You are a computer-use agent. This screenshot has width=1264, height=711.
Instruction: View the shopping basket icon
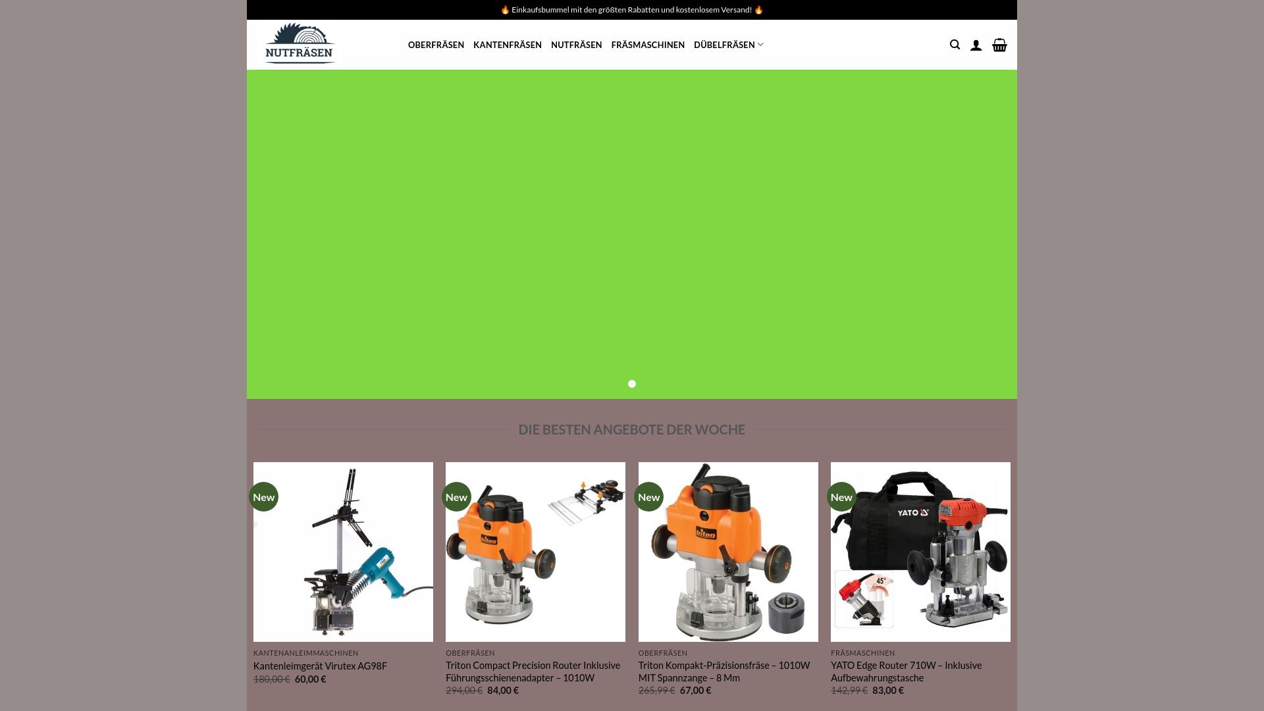click(x=999, y=45)
